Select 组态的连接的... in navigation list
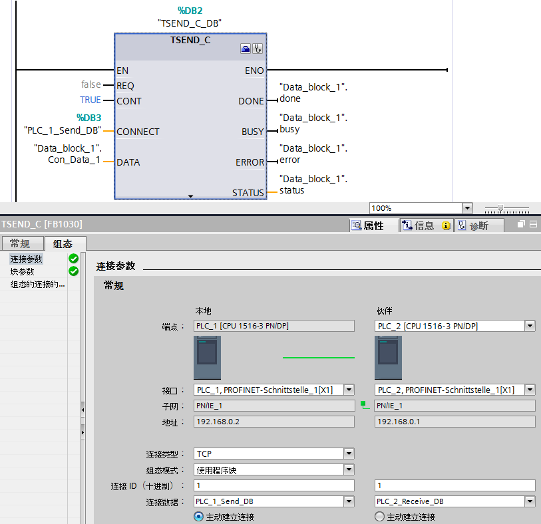 38,285
